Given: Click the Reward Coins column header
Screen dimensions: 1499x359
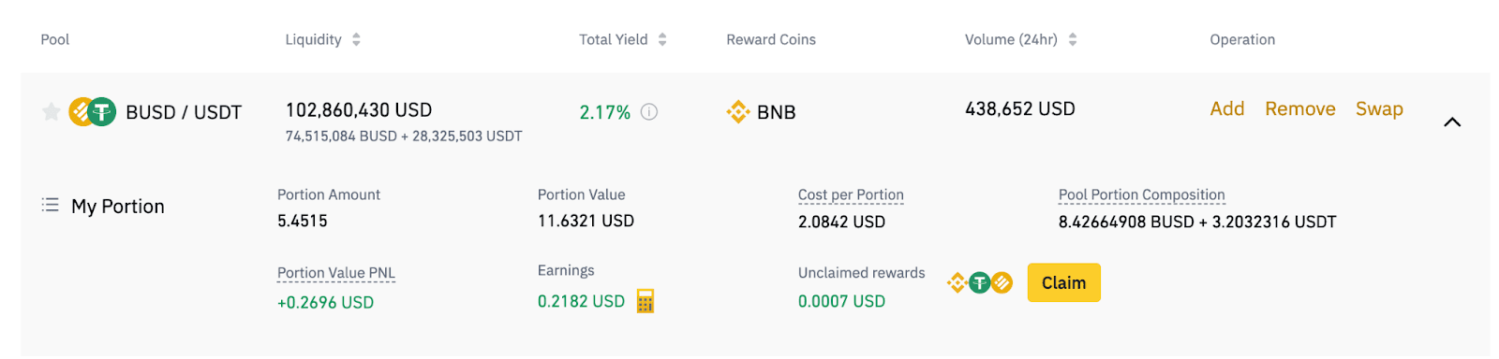Looking at the screenshot, I should (x=771, y=39).
